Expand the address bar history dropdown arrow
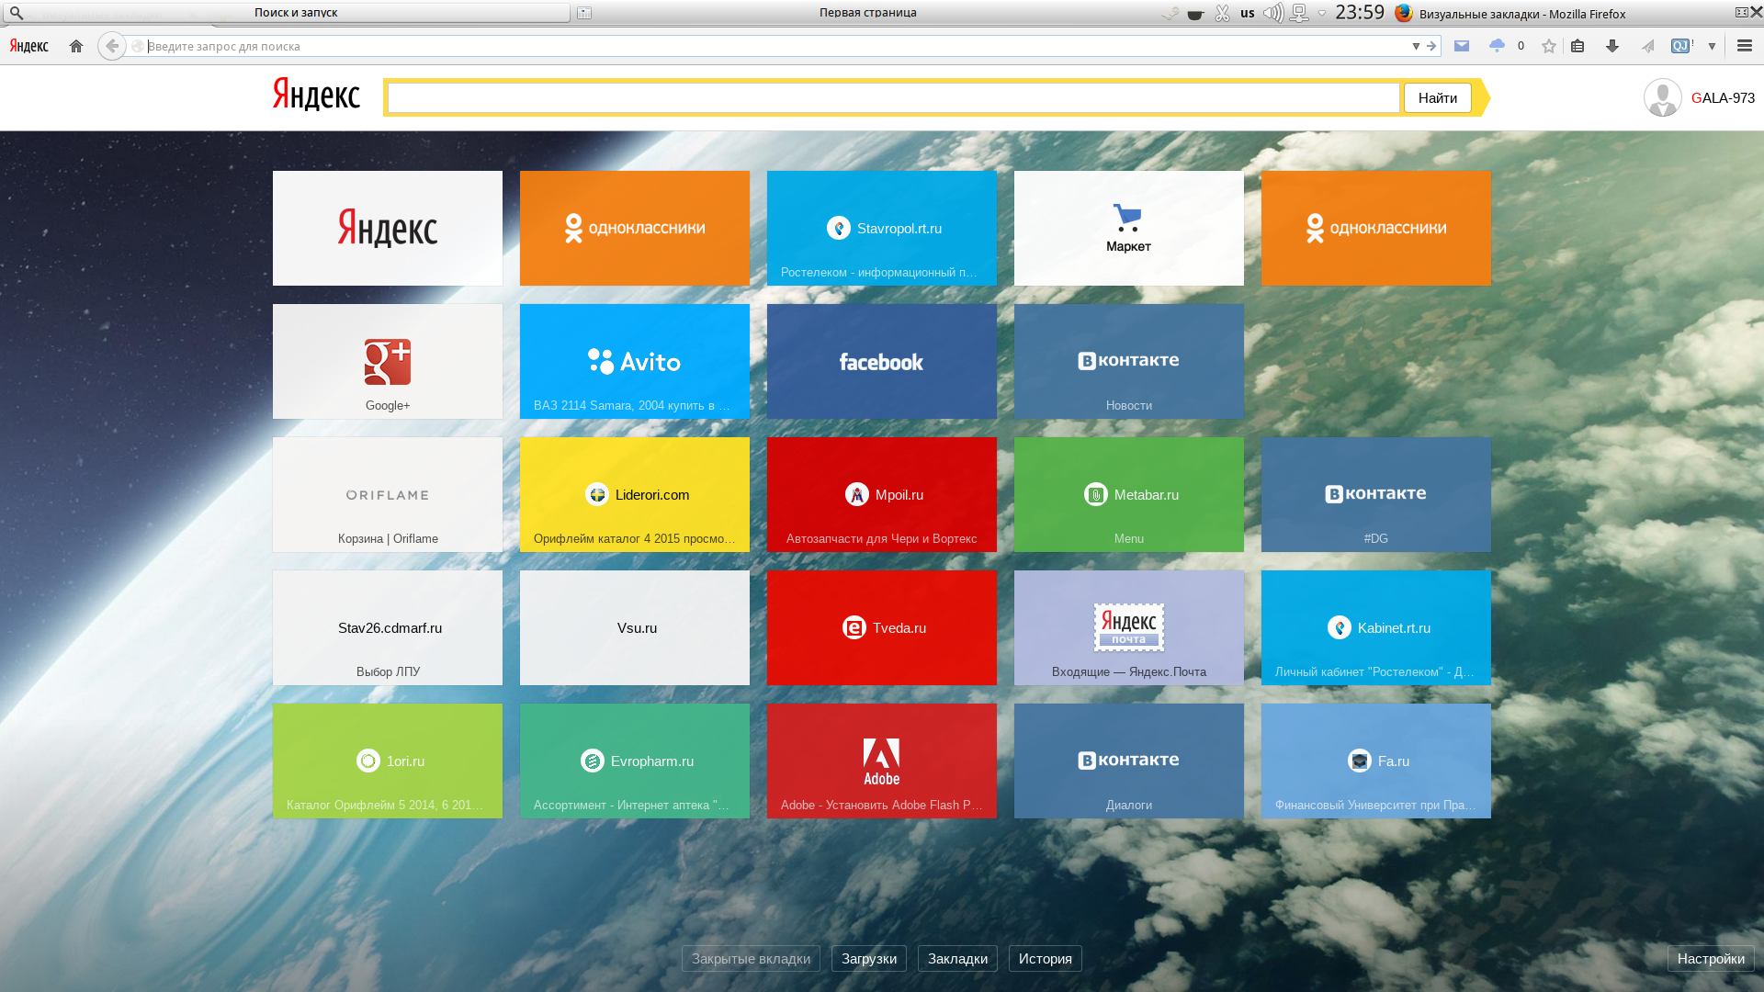 (x=1416, y=46)
